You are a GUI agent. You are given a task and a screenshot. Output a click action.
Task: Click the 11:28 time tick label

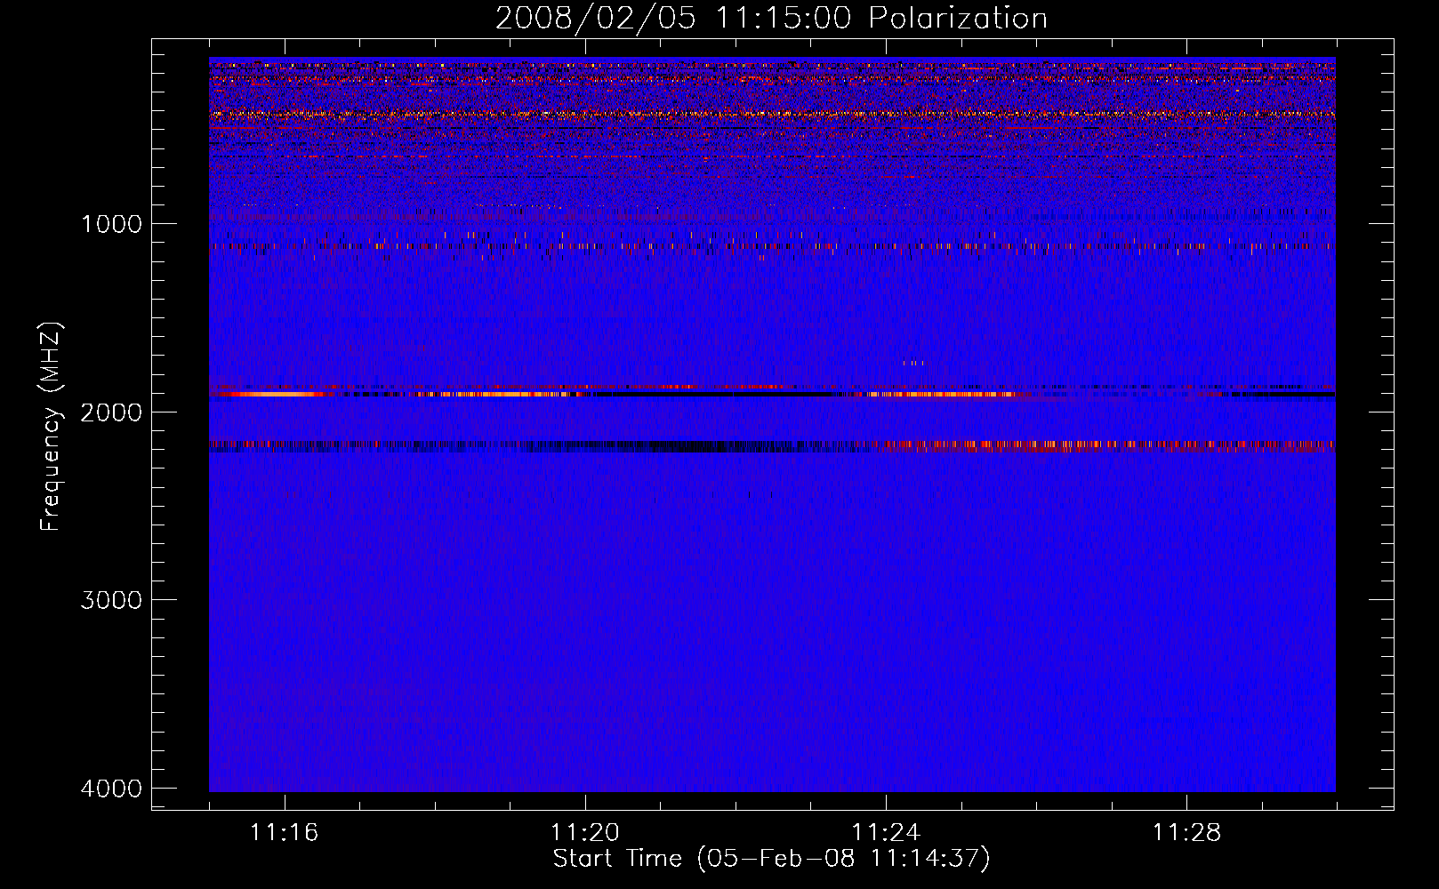[1187, 833]
